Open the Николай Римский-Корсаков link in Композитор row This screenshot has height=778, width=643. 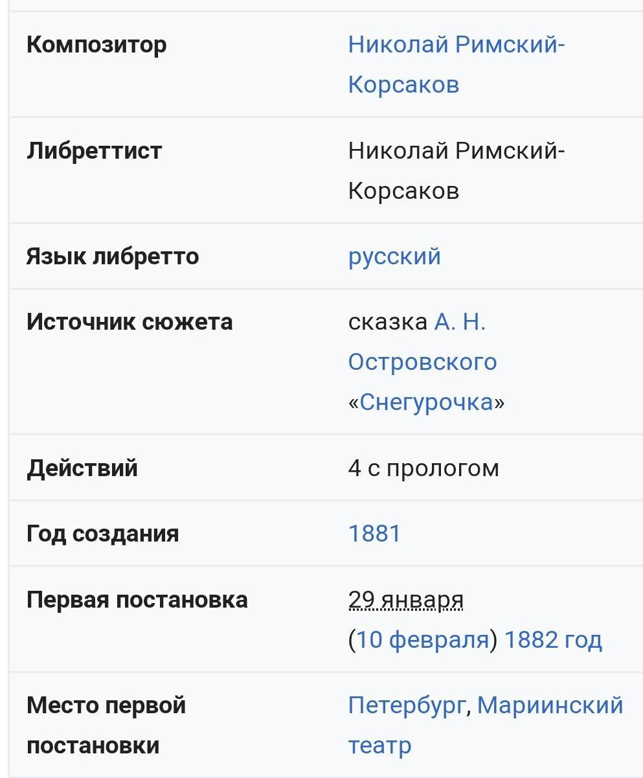tap(457, 64)
